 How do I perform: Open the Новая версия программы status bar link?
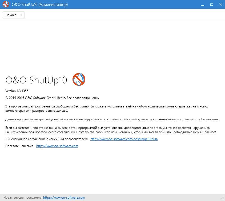pos(64,198)
